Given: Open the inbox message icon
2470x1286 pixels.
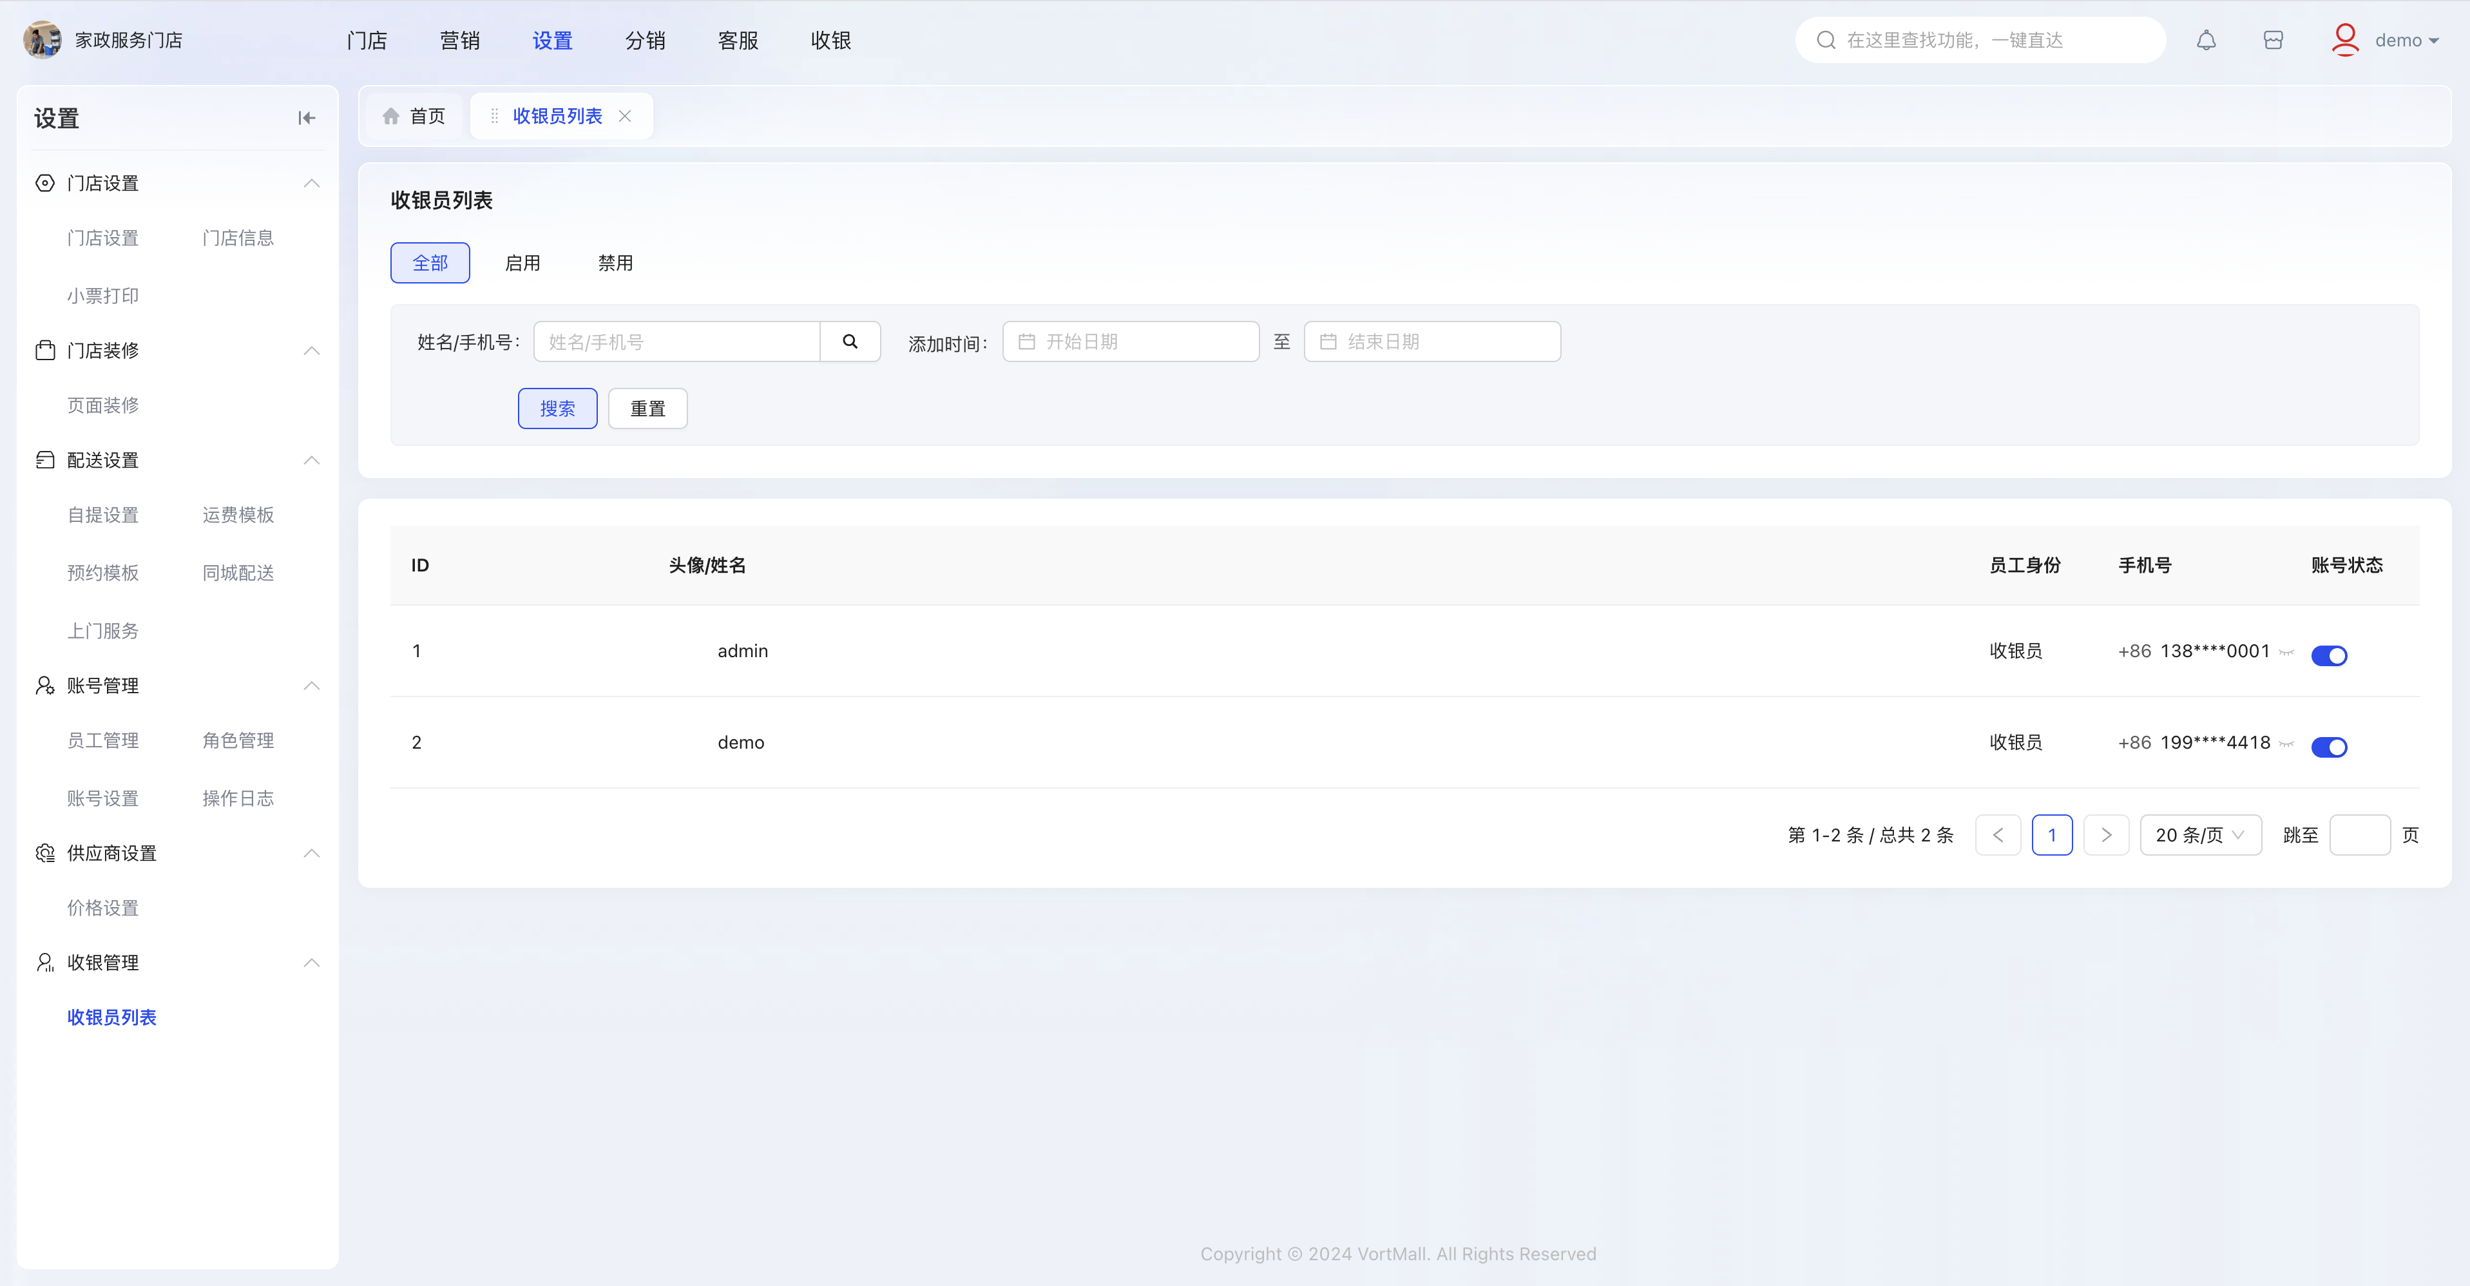Looking at the screenshot, I should [2274, 41].
